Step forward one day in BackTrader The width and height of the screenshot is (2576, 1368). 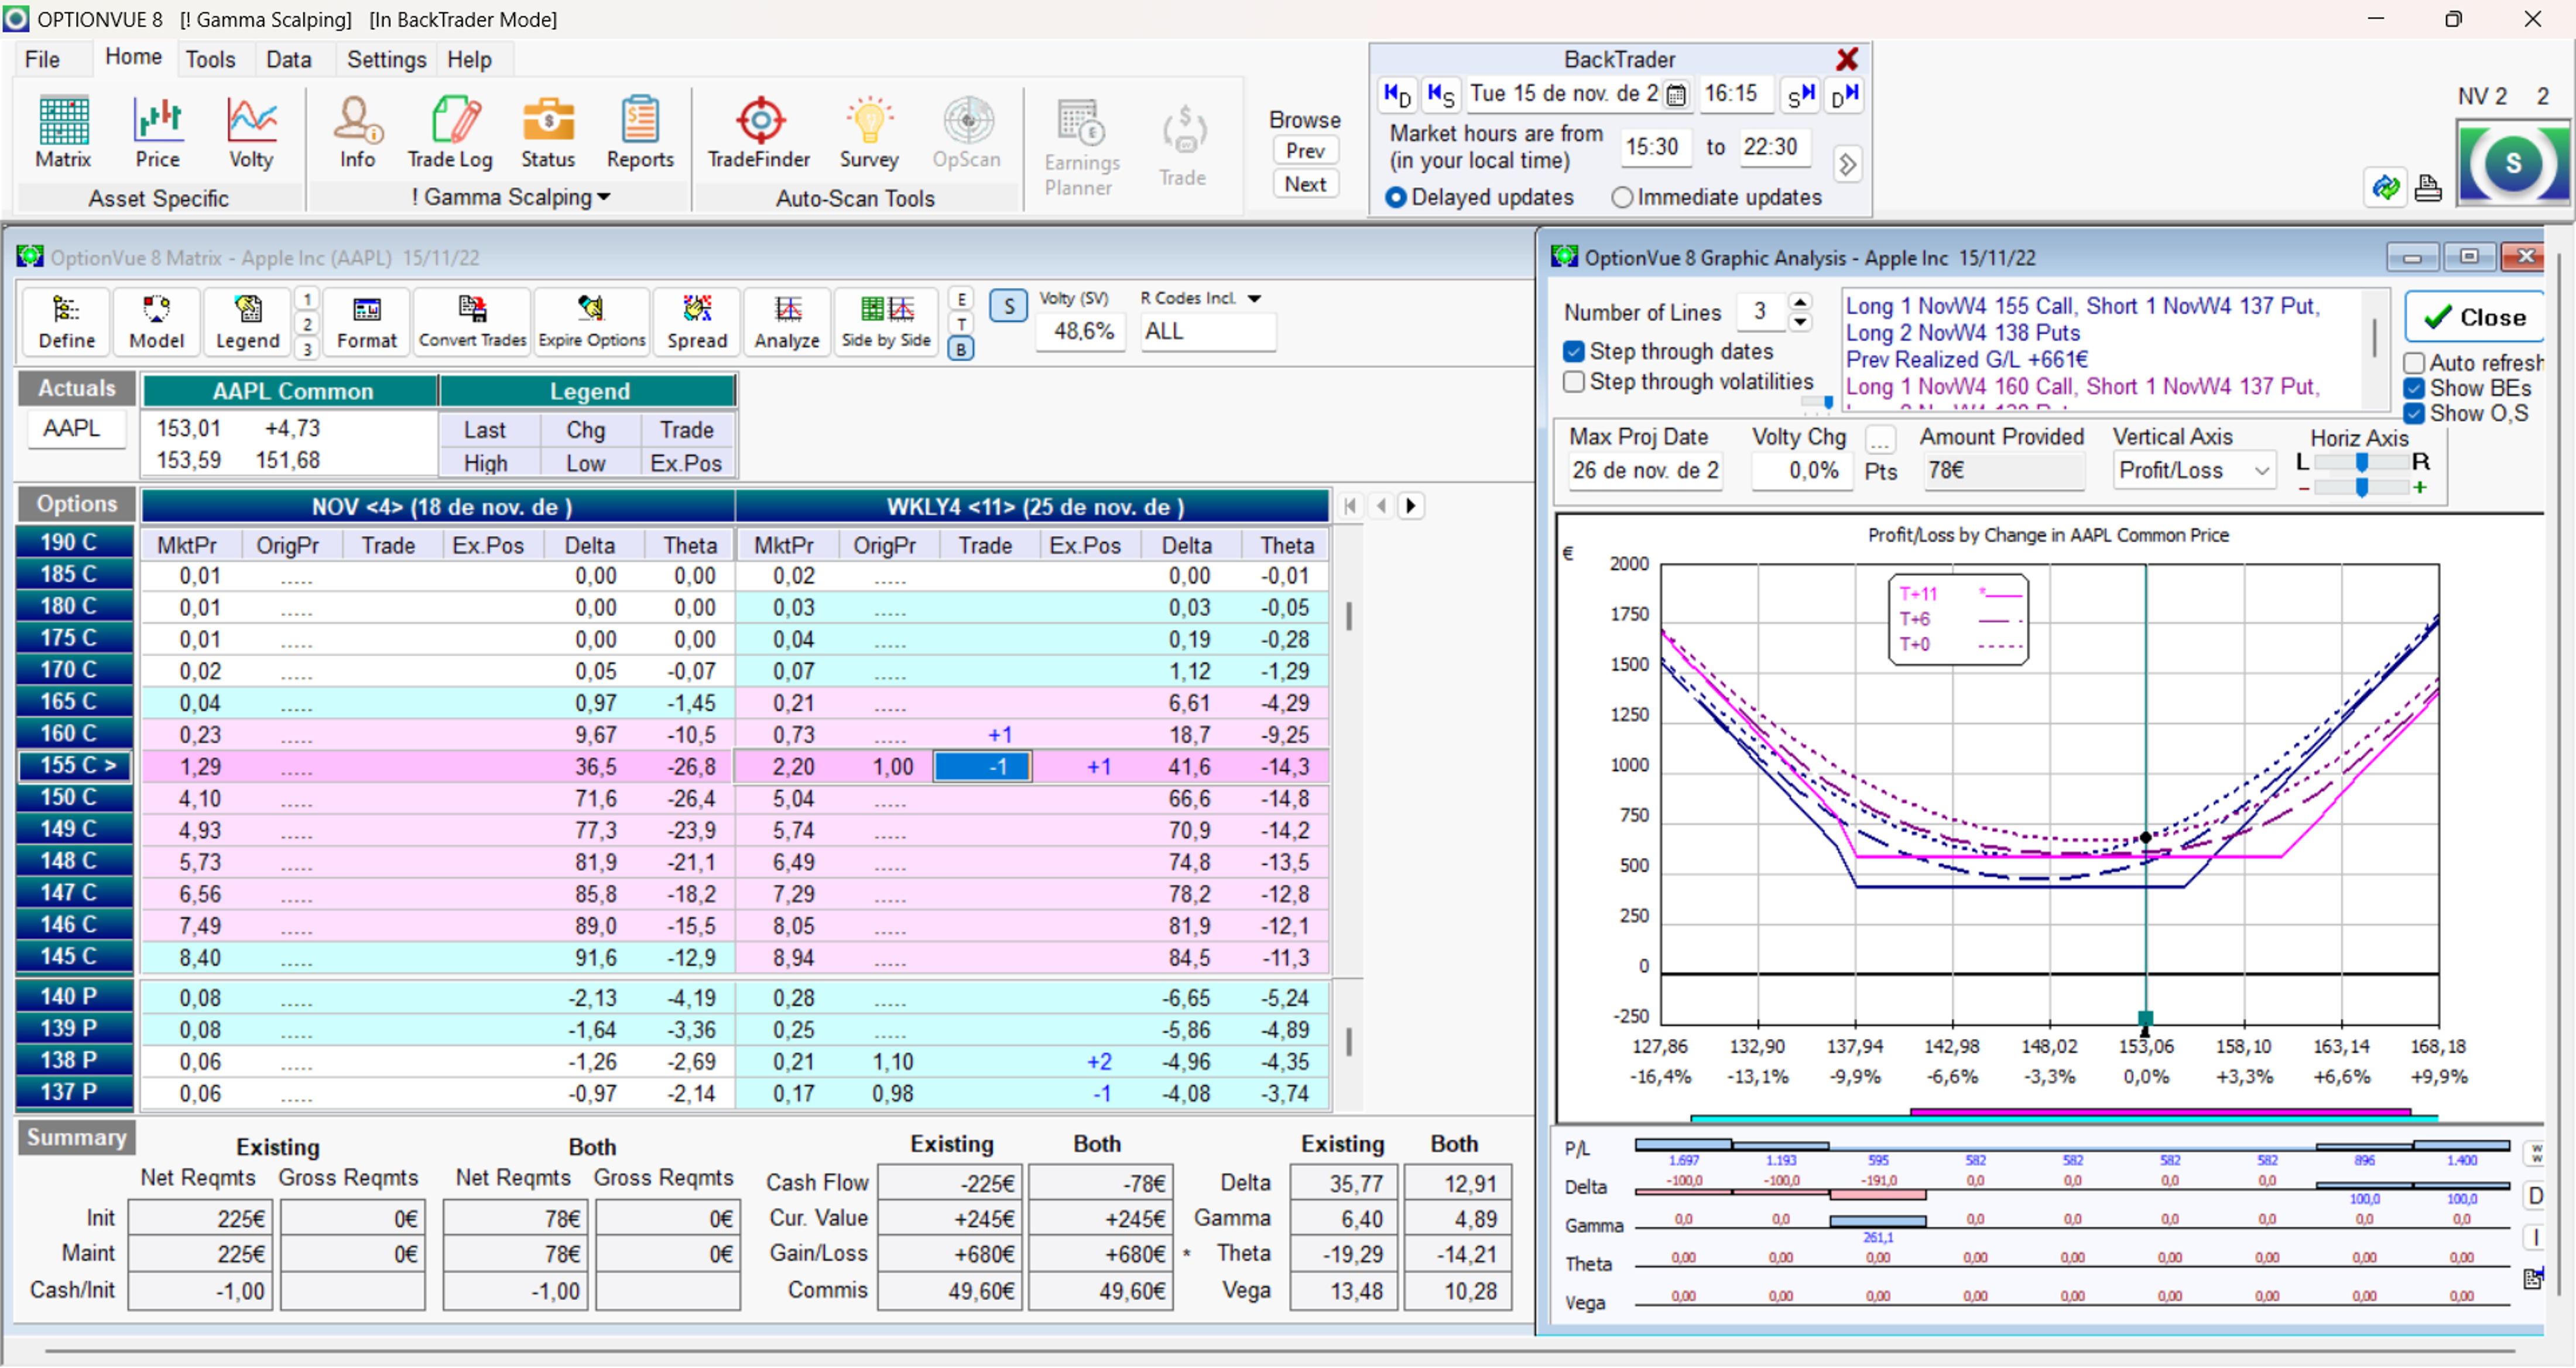point(1845,95)
